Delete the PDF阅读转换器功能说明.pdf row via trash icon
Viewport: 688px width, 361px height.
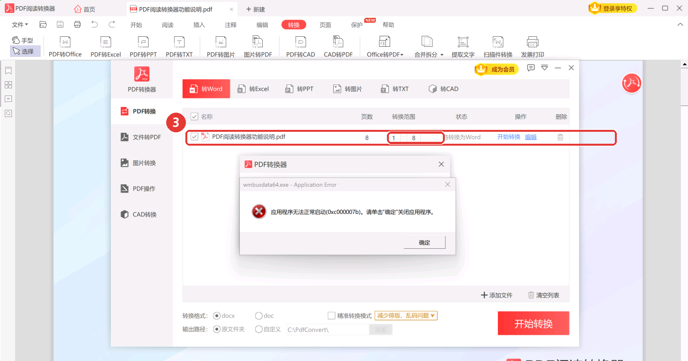[560, 137]
